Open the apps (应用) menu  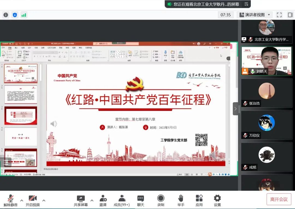click(x=199, y=201)
